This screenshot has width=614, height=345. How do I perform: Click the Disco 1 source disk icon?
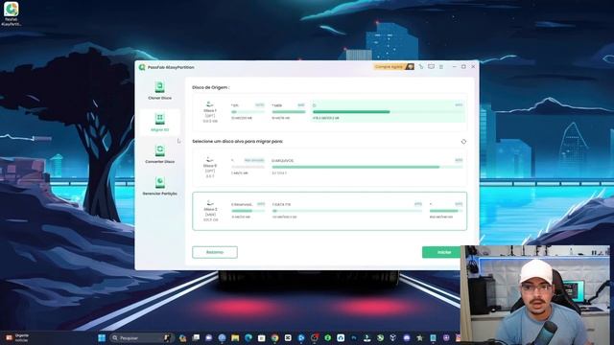210,104
